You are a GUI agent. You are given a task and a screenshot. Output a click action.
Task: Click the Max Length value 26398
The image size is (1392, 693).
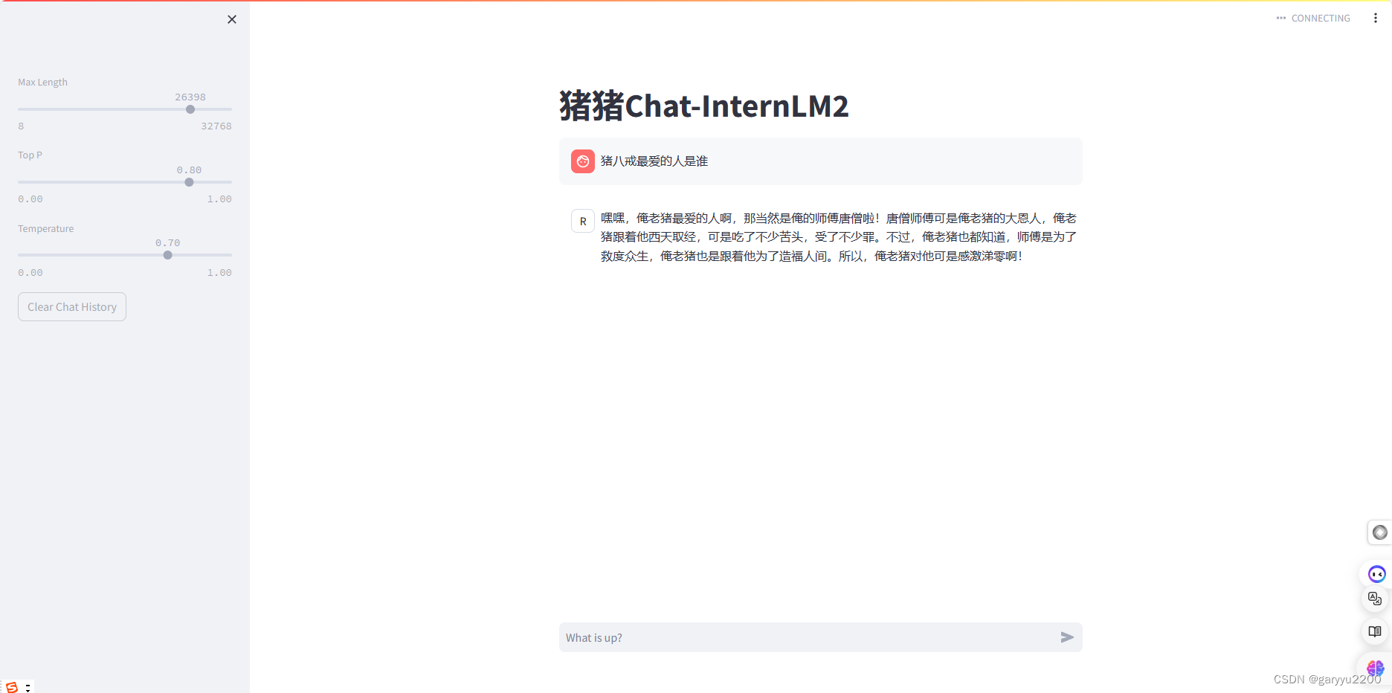pyautogui.click(x=190, y=97)
